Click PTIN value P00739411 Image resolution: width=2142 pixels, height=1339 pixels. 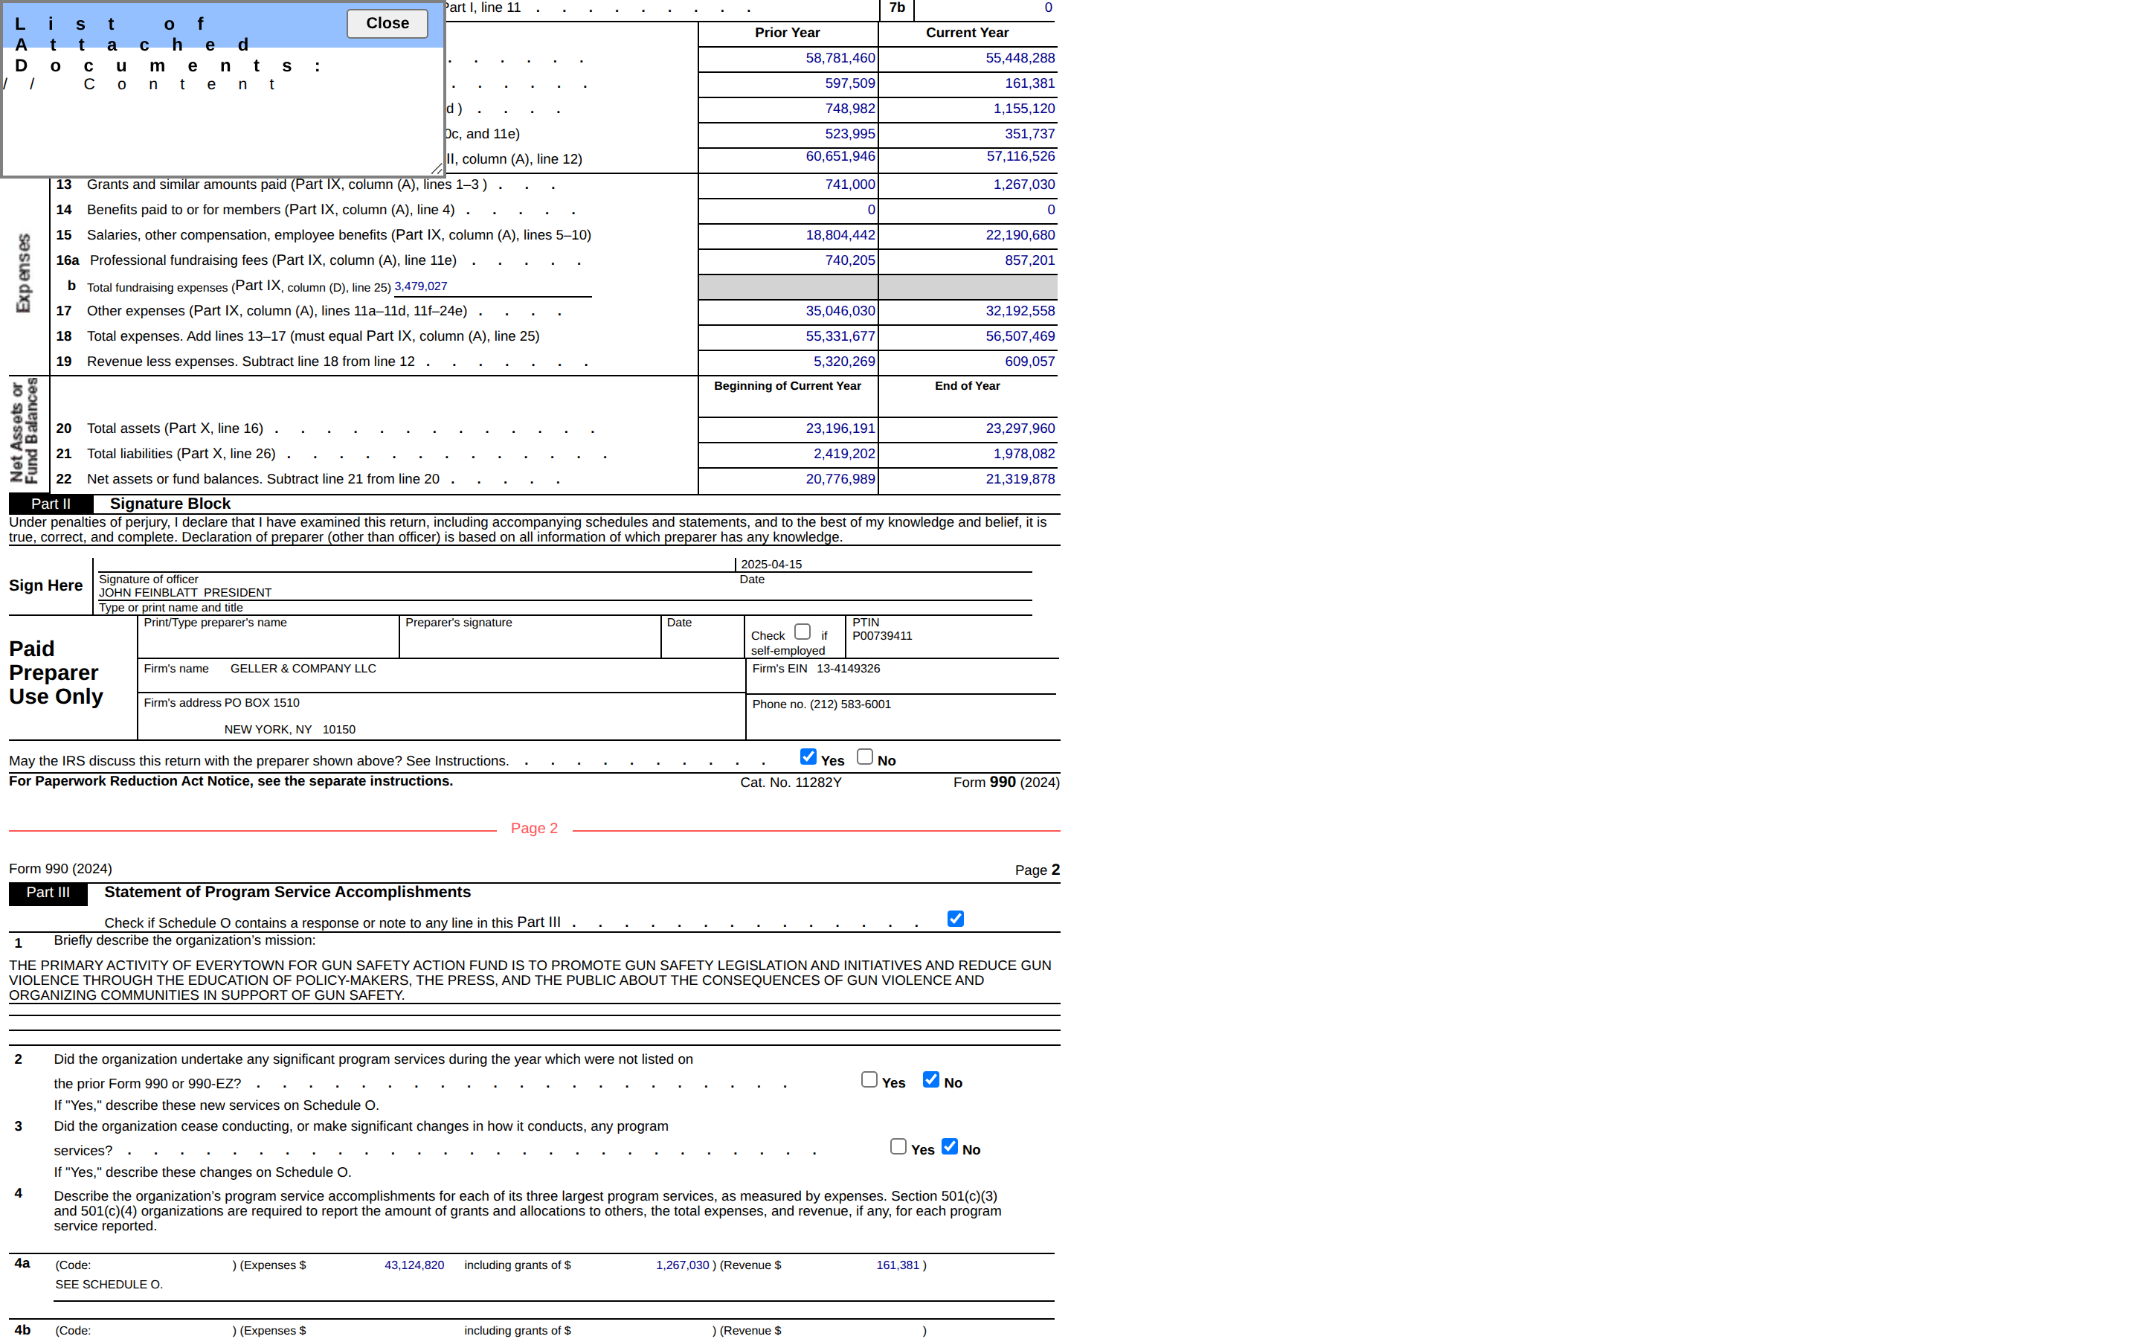tap(881, 636)
